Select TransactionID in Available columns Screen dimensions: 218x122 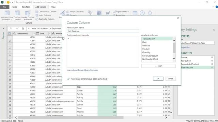click(x=157, y=39)
